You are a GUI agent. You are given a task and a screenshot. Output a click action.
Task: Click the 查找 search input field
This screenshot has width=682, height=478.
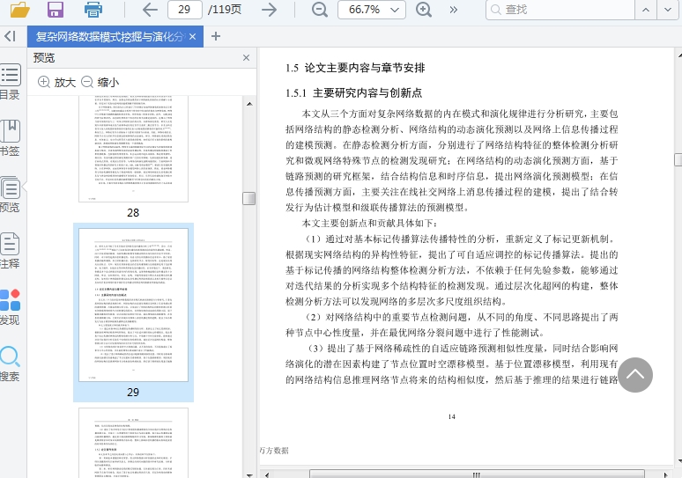[560, 10]
